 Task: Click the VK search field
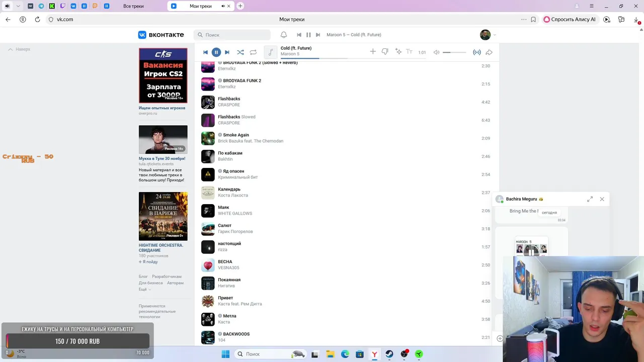232,35
